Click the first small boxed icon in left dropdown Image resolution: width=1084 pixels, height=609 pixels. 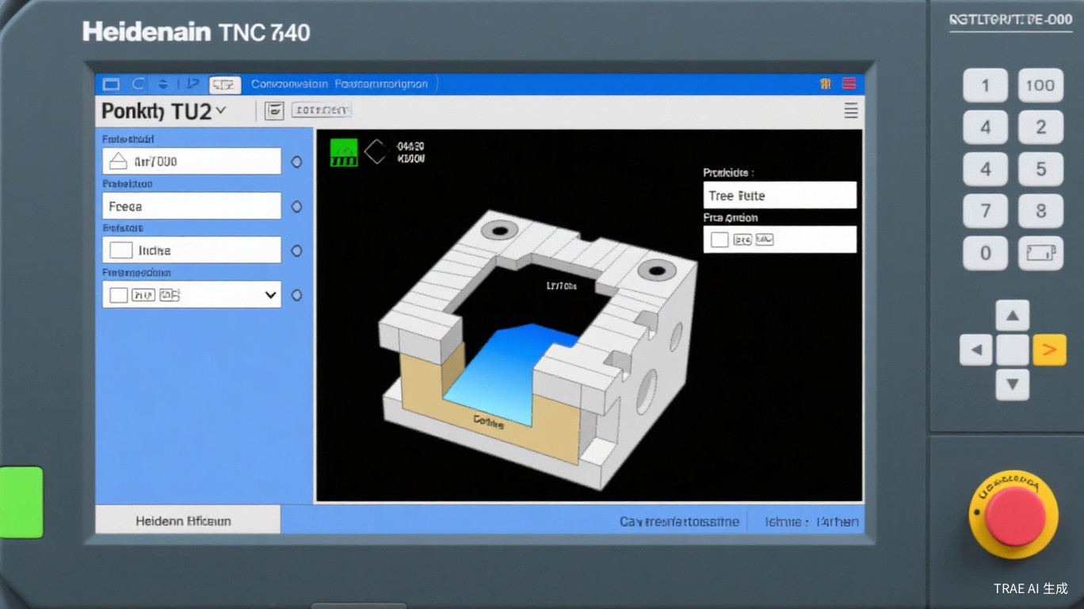click(143, 295)
